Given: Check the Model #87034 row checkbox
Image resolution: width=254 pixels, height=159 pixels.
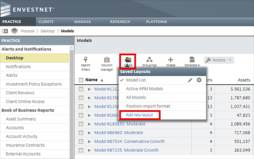Looking at the screenshot, I should point(81,141).
